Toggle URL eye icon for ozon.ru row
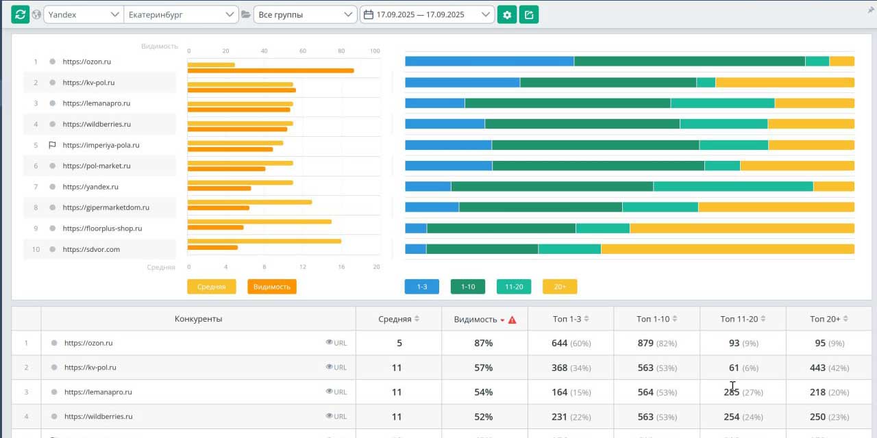877x438 pixels. [x=330, y=343]
